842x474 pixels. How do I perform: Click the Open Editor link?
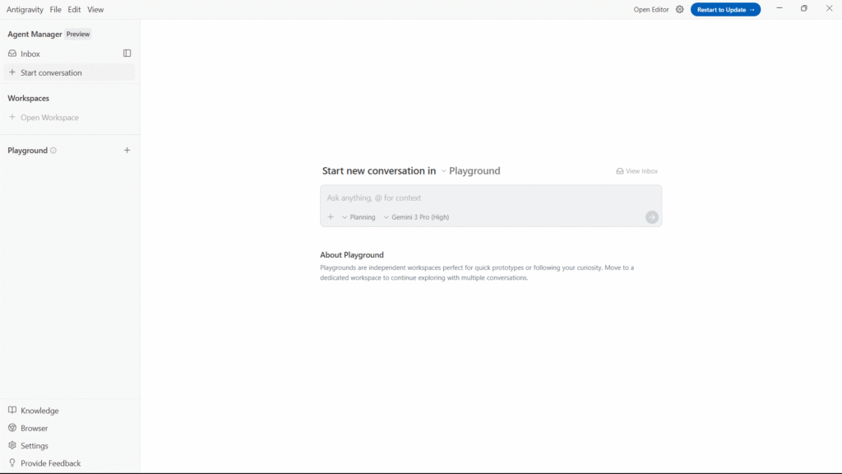point(650,10)
